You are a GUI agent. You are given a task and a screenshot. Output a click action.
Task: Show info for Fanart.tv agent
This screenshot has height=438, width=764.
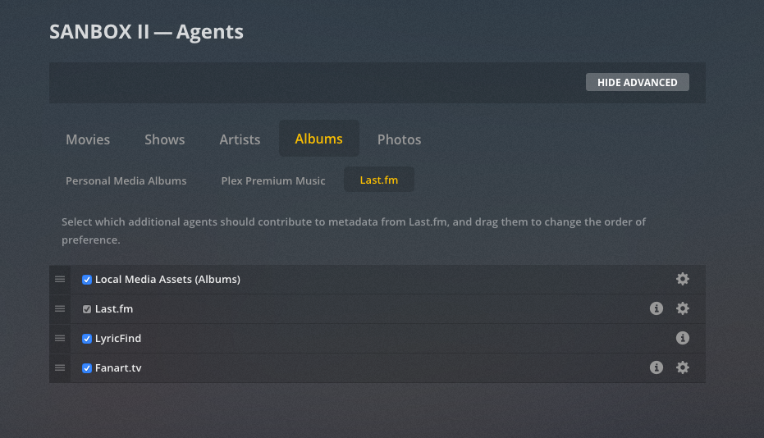[656, 367]
